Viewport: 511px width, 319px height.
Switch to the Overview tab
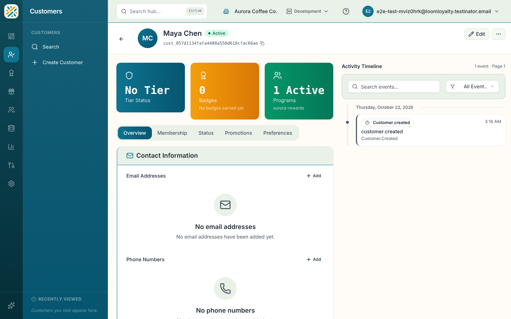click(135, 133)
